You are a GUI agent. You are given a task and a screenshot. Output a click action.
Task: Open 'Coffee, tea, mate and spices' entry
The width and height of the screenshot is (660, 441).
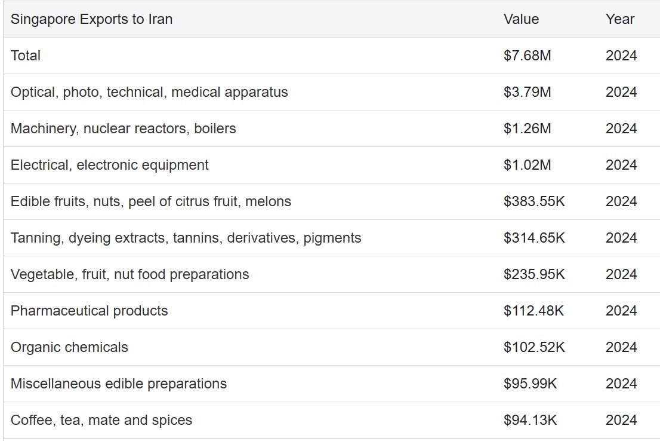pos(101,420)
